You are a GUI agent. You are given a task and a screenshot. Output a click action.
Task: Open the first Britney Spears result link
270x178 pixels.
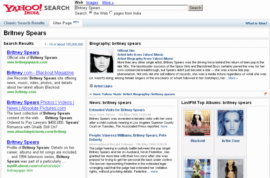[23, 52]
